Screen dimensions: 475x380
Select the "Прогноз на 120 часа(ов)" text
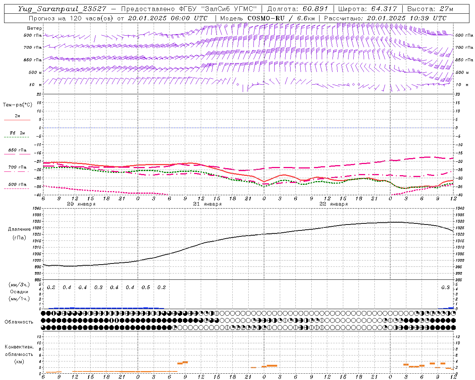(72, 18)
